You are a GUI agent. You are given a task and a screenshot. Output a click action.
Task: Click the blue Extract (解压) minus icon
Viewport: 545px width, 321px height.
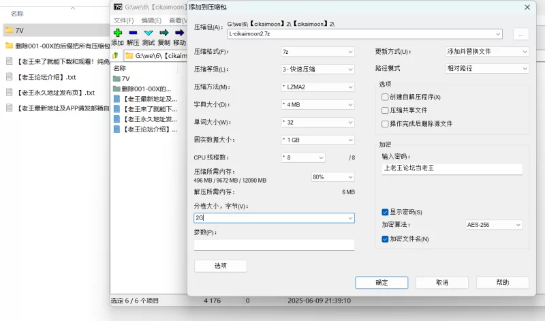tap(133, 33)
